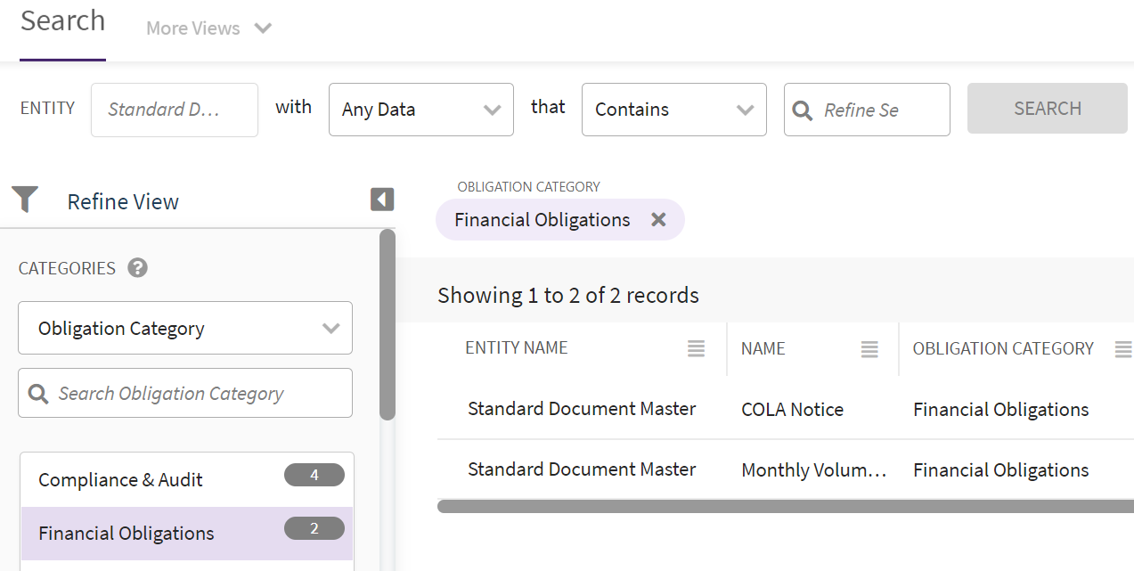
Task: Open the Entity Name column menu icon
Action: click(697, 349)
